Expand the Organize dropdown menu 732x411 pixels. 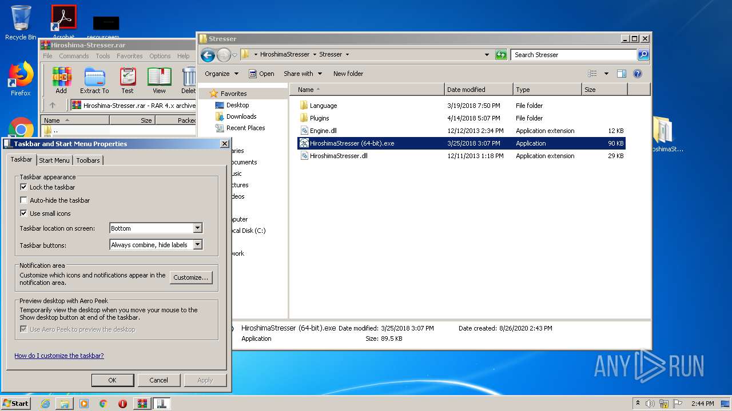[x=221, y=74]
